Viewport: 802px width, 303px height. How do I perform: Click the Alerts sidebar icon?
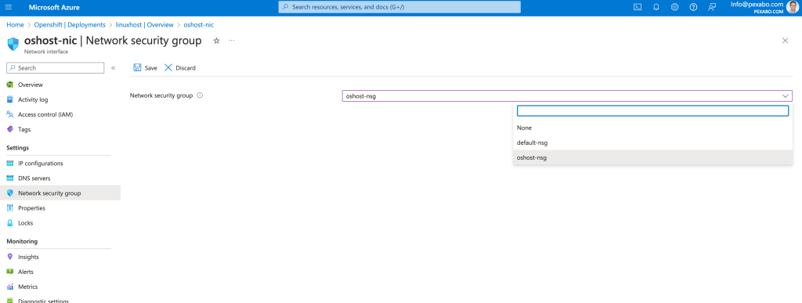point(9,272)
